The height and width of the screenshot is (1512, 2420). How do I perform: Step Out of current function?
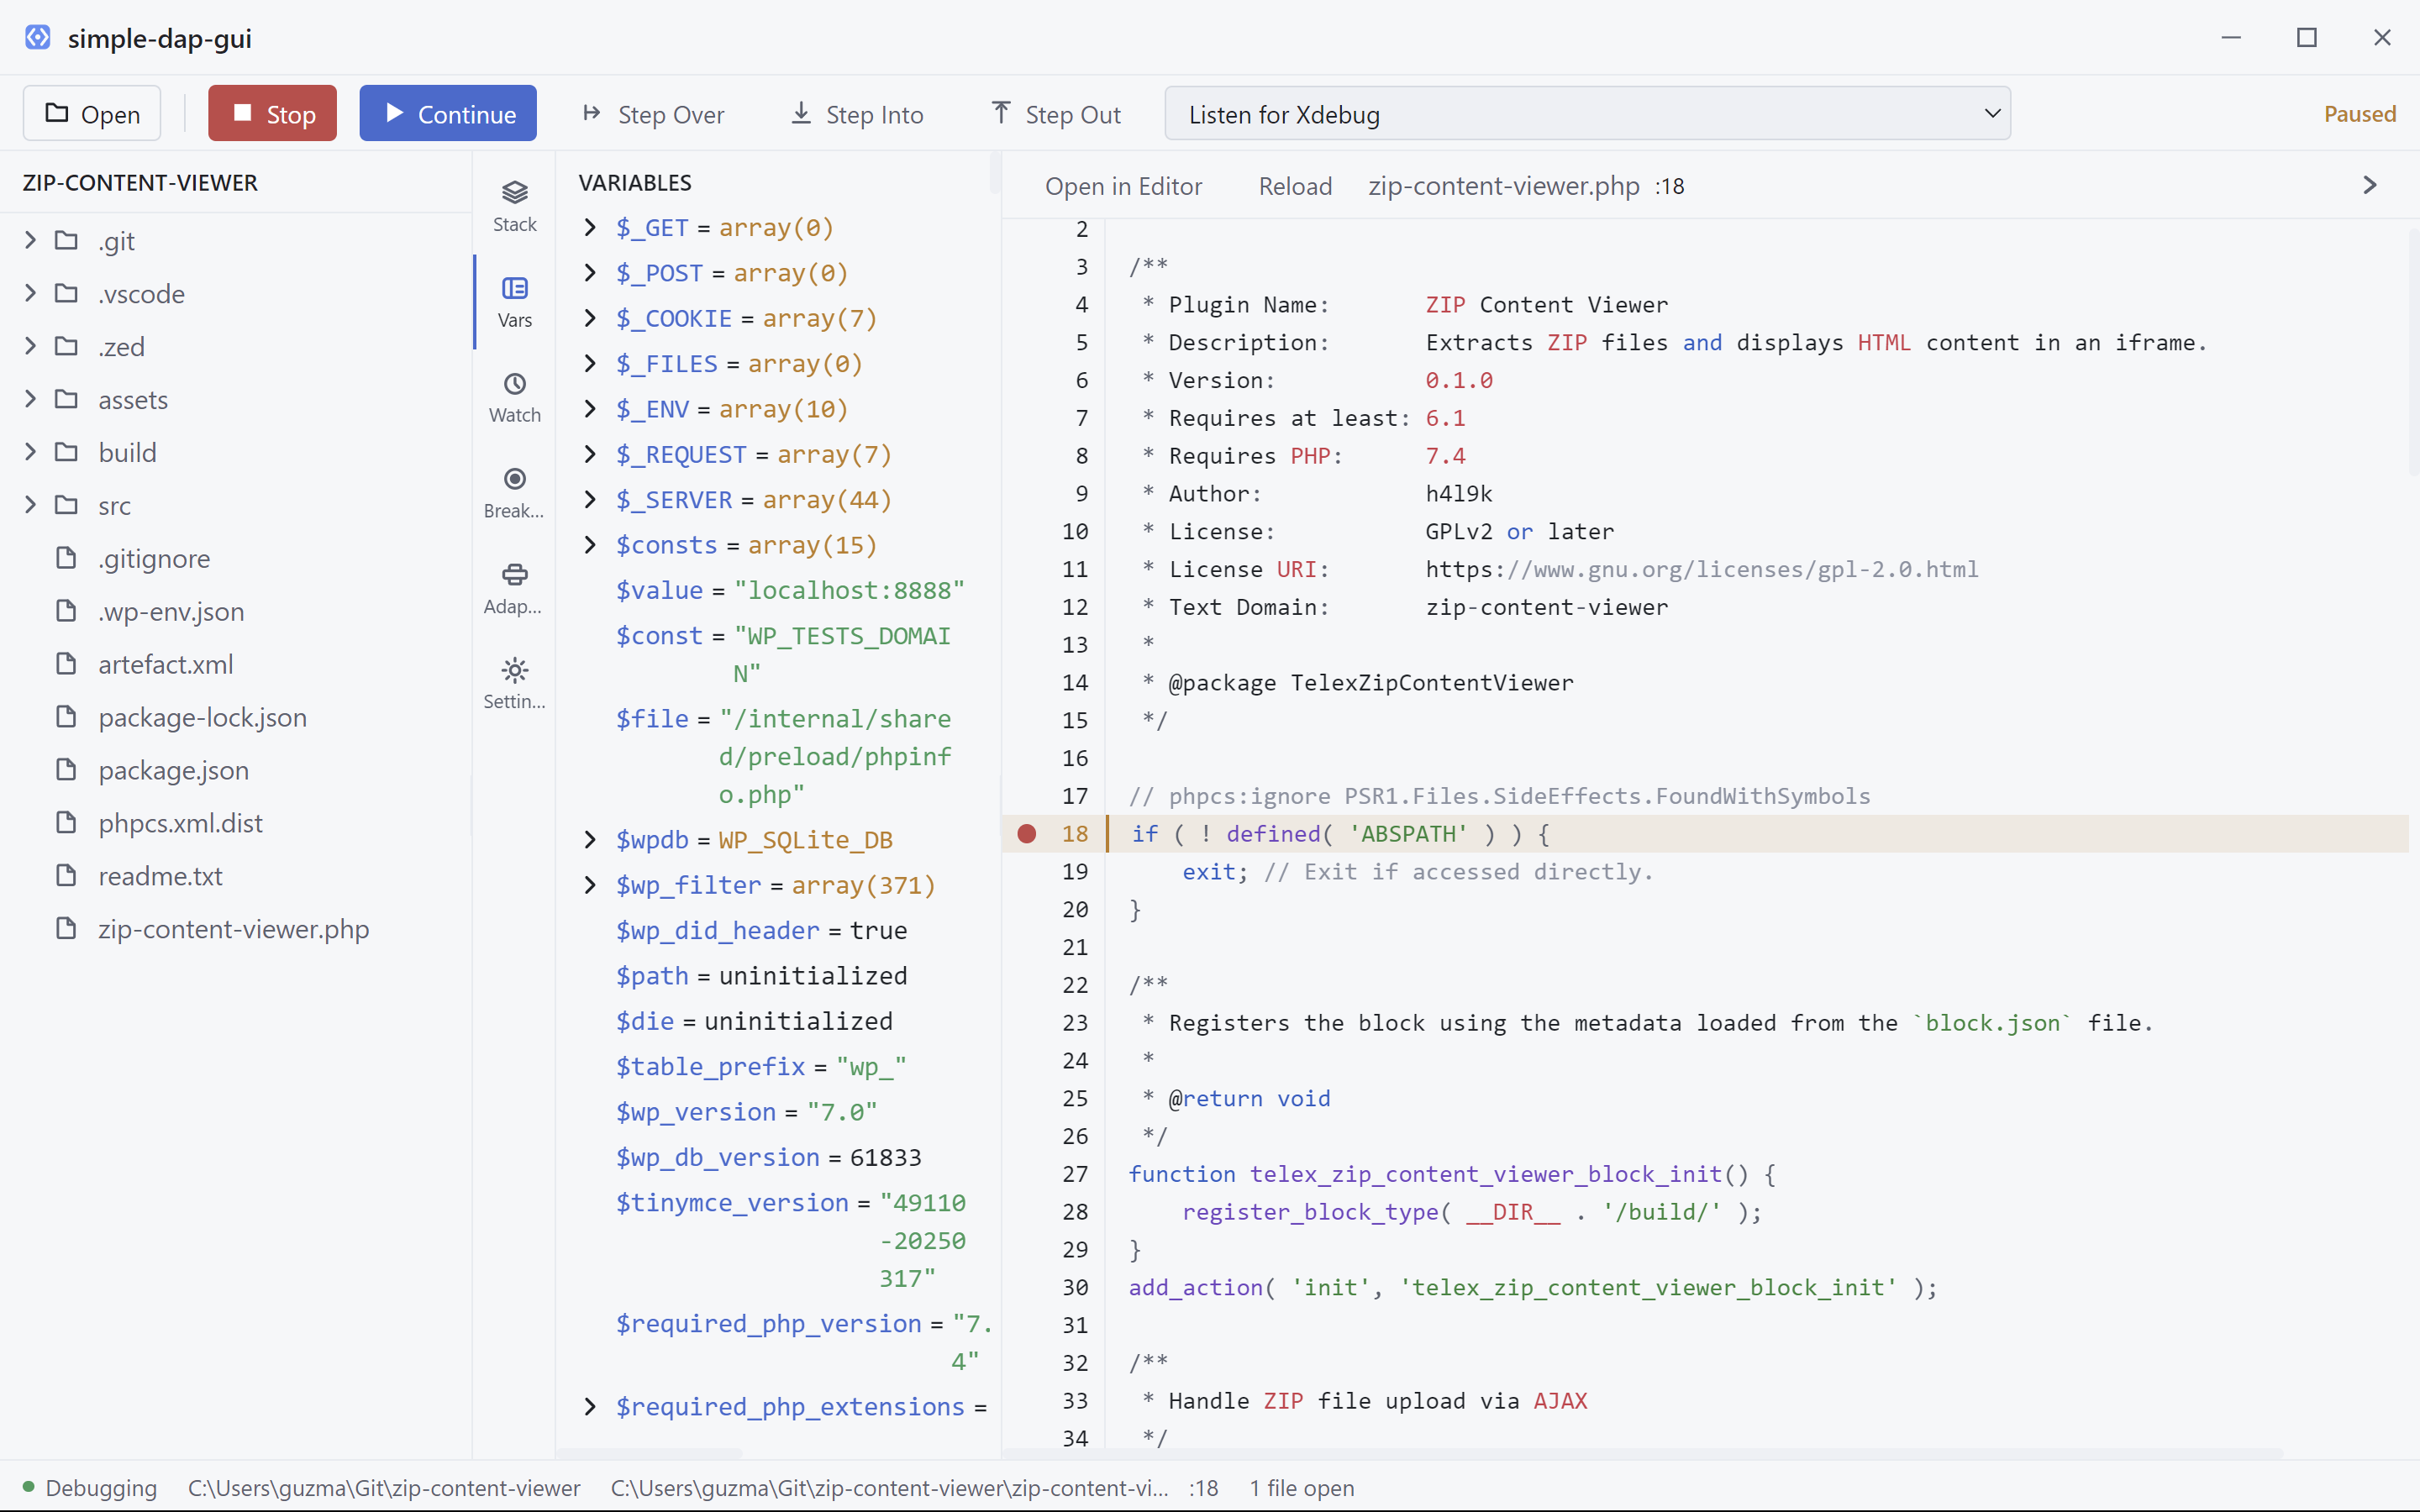[x=1055, y=114]
